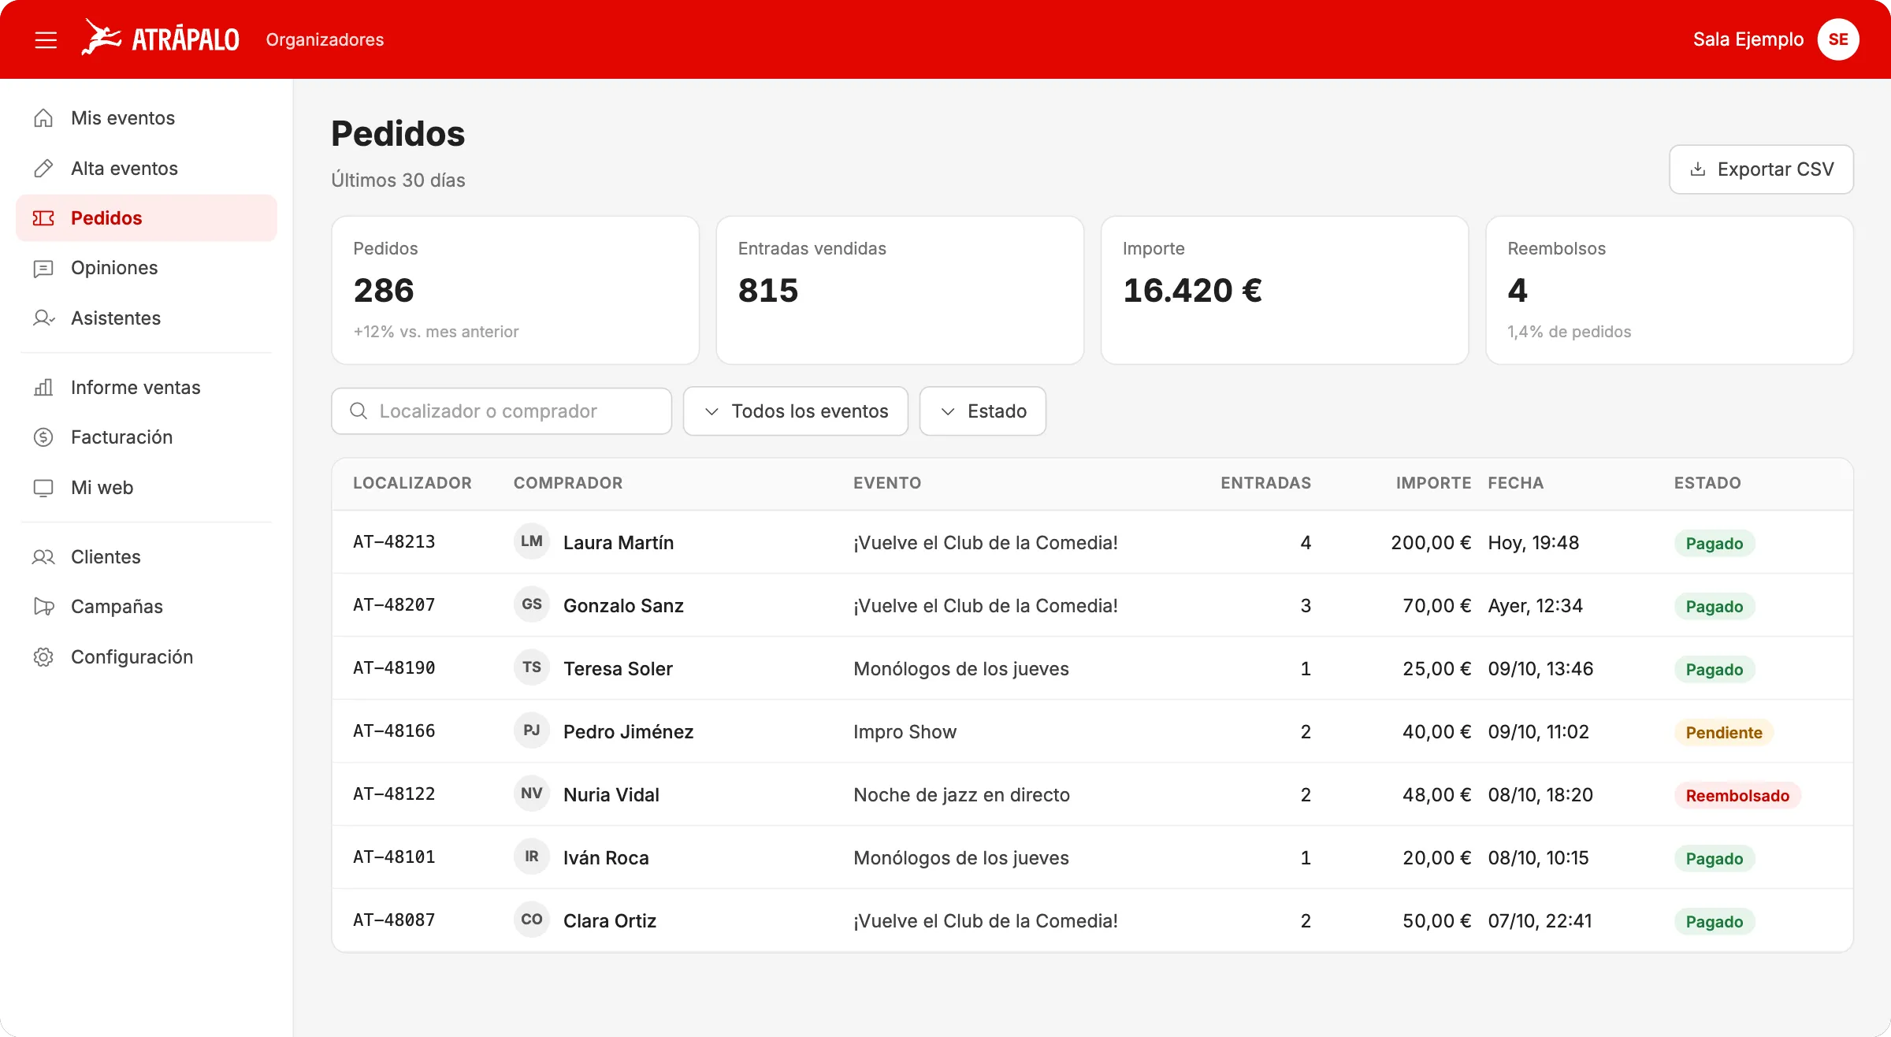Go to Mis eventos
This screenshot has width=1891, height=1037.
147,118
